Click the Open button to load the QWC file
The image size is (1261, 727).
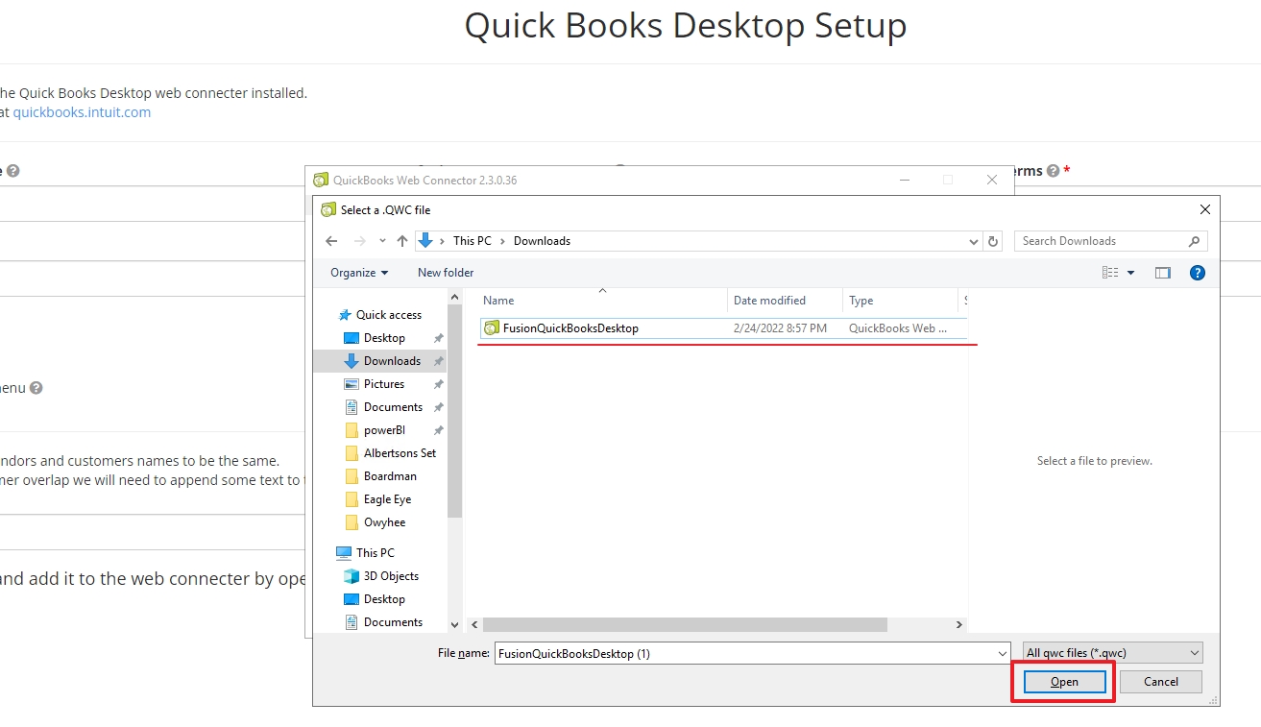pos(1062,681)
